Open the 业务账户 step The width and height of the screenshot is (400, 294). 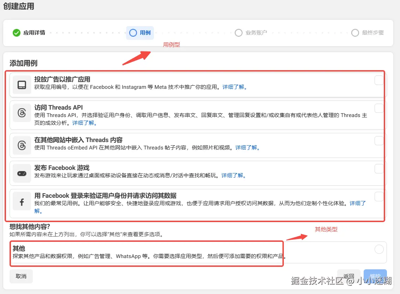point(251,33)
